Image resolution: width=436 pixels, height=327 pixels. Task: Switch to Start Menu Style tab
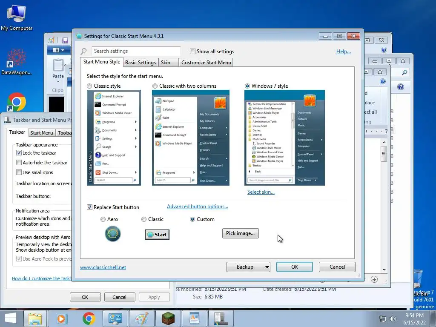tap(101, 62)
